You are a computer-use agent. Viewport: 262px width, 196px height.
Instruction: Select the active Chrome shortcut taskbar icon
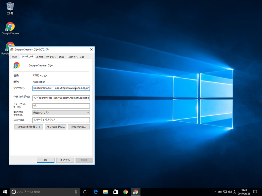click(136, 192)
